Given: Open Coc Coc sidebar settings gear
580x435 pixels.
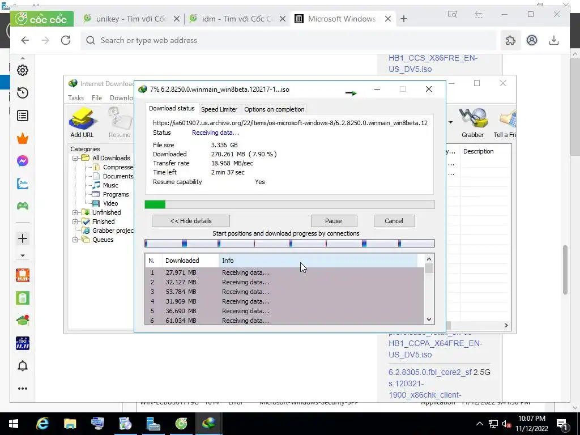Looking at the screenshot, I should (23, 70).
